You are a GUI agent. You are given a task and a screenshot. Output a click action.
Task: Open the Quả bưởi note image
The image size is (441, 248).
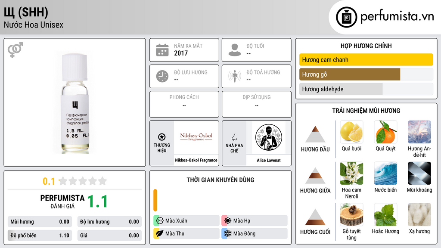(x=351, y=132)
